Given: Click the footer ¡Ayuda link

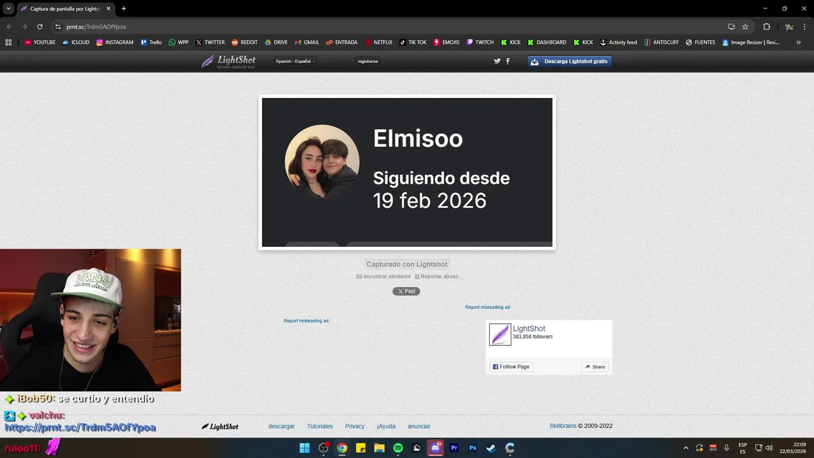Looking at the screenshot, I should coord(386,426).
